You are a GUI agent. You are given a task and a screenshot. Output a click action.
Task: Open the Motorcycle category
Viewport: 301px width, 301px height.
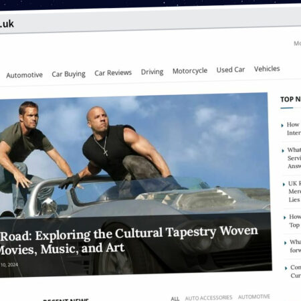pos(190,71)
